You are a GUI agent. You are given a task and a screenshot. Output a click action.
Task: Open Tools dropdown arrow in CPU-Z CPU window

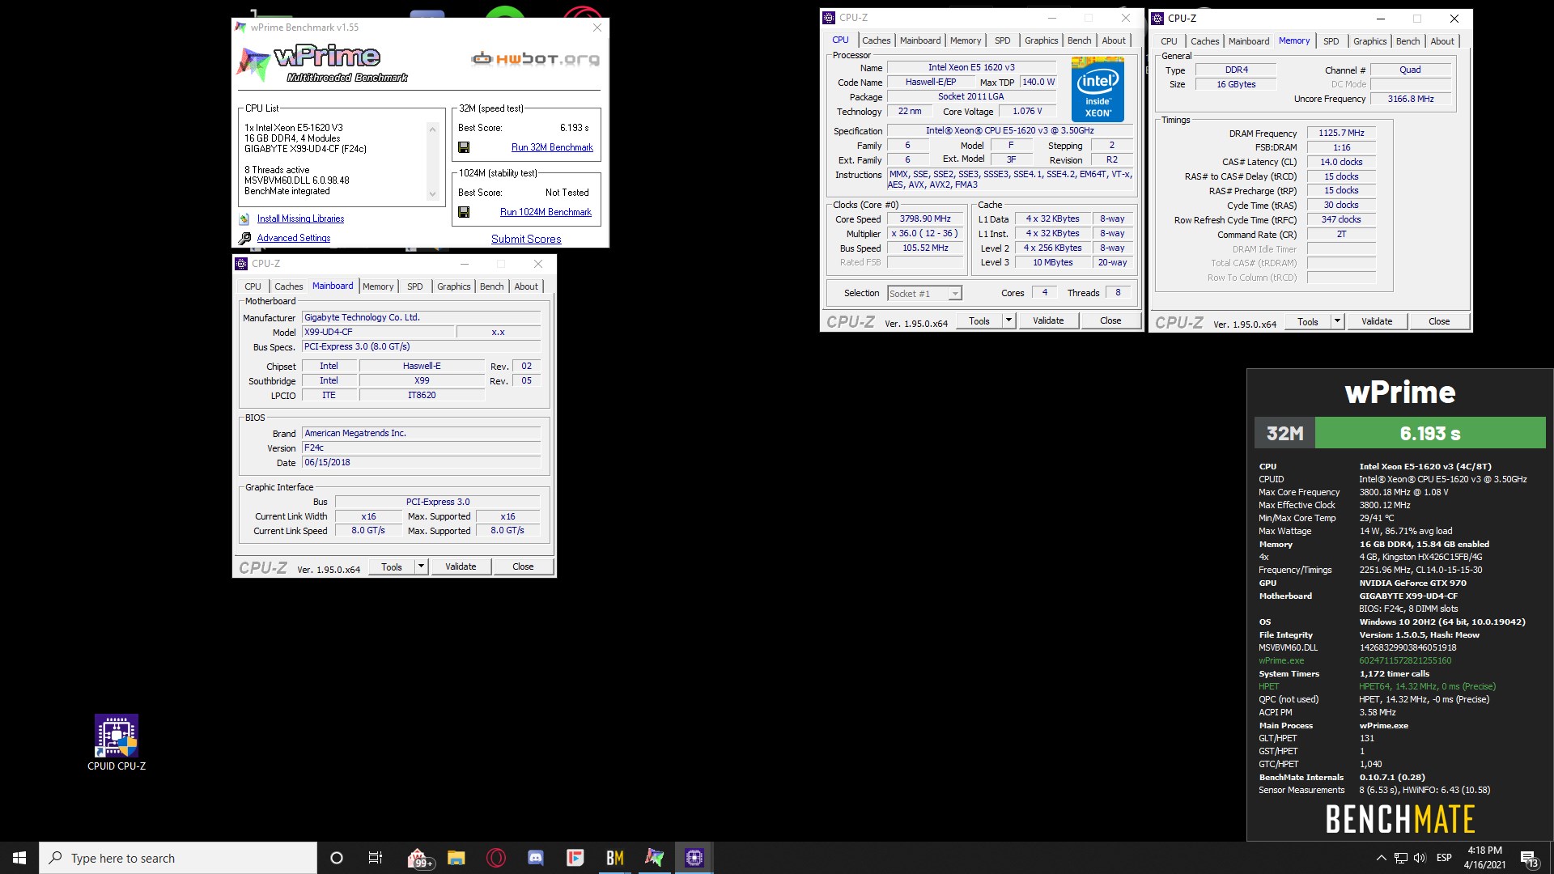pyautogui.click(x=1008, y=320)
